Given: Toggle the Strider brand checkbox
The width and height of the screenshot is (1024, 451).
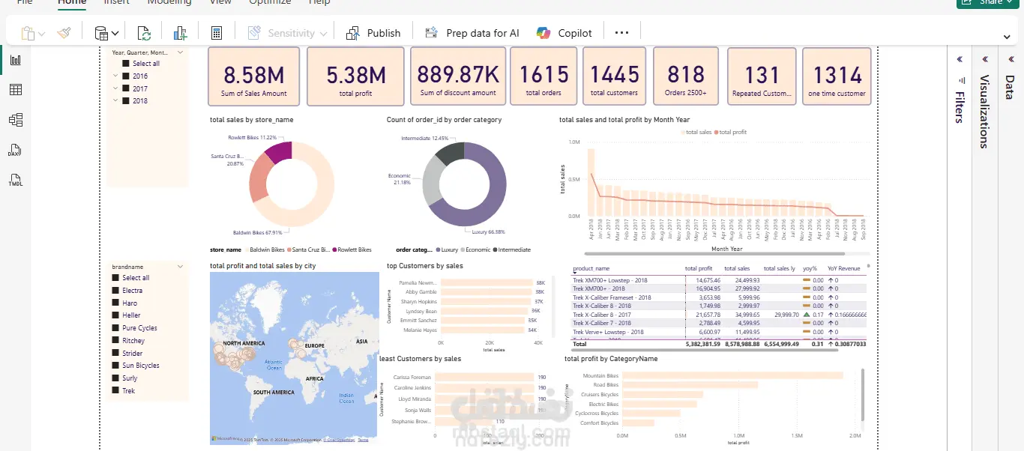Looking at the screenshot, I should coord(115,353).
